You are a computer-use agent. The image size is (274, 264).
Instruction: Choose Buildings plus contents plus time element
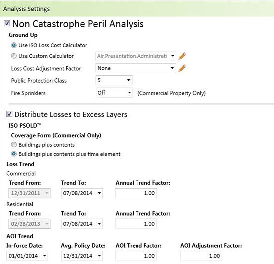point(14,154)
